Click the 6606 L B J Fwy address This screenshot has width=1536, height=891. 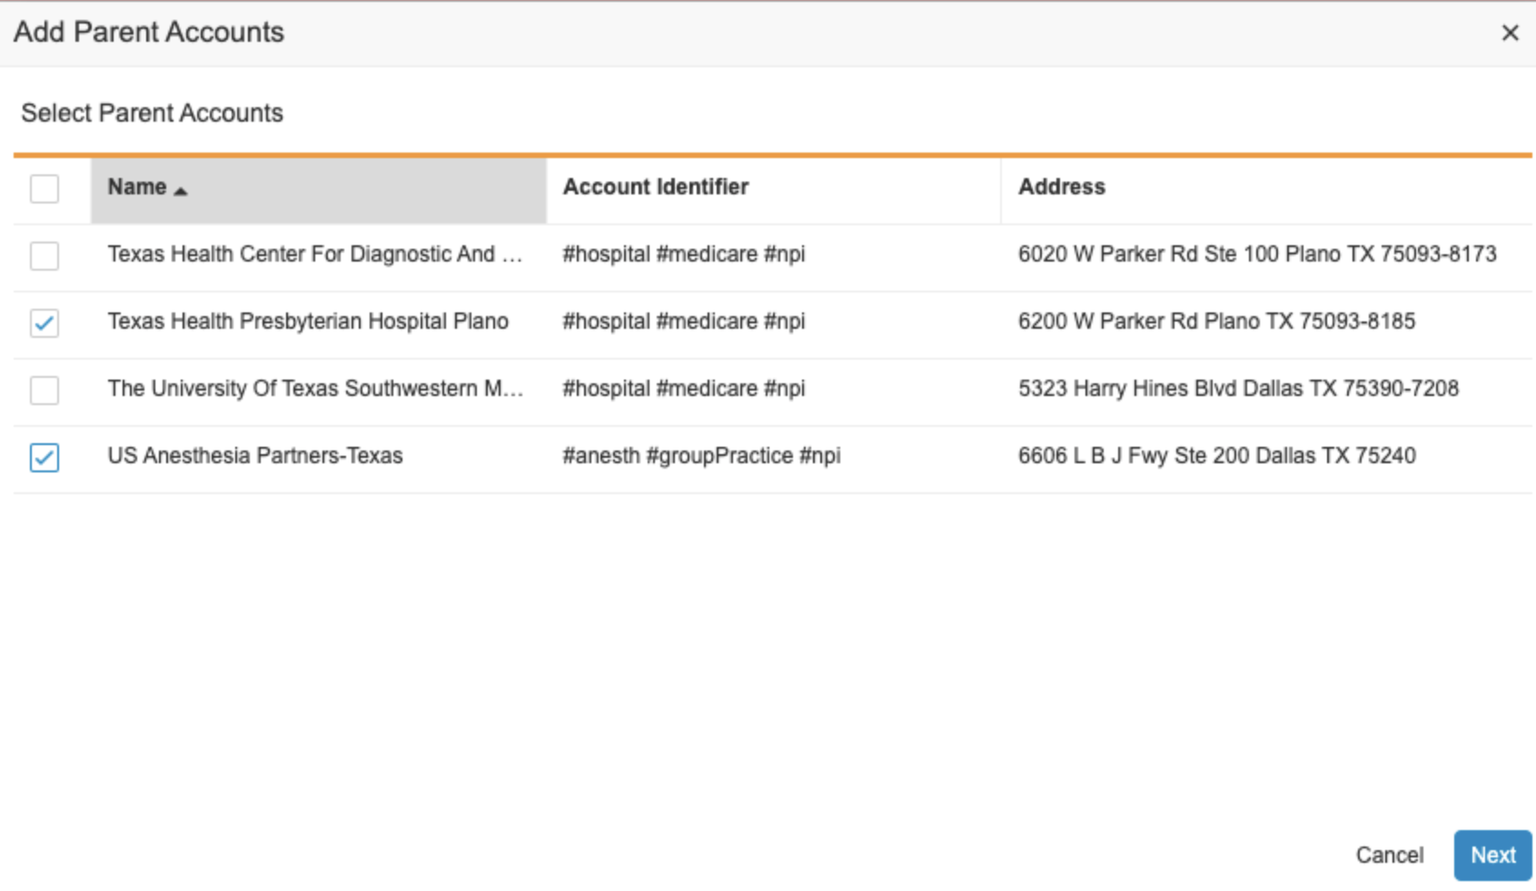1216,456
